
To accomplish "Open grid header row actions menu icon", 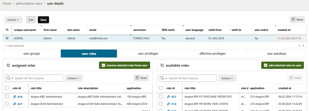I will pyautogui.click(x=7, y=30).
